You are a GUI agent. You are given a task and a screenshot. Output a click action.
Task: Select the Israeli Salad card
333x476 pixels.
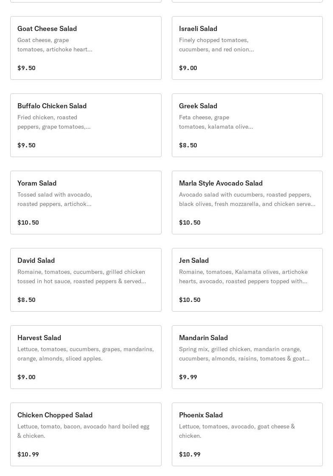[x=247, y=48]
